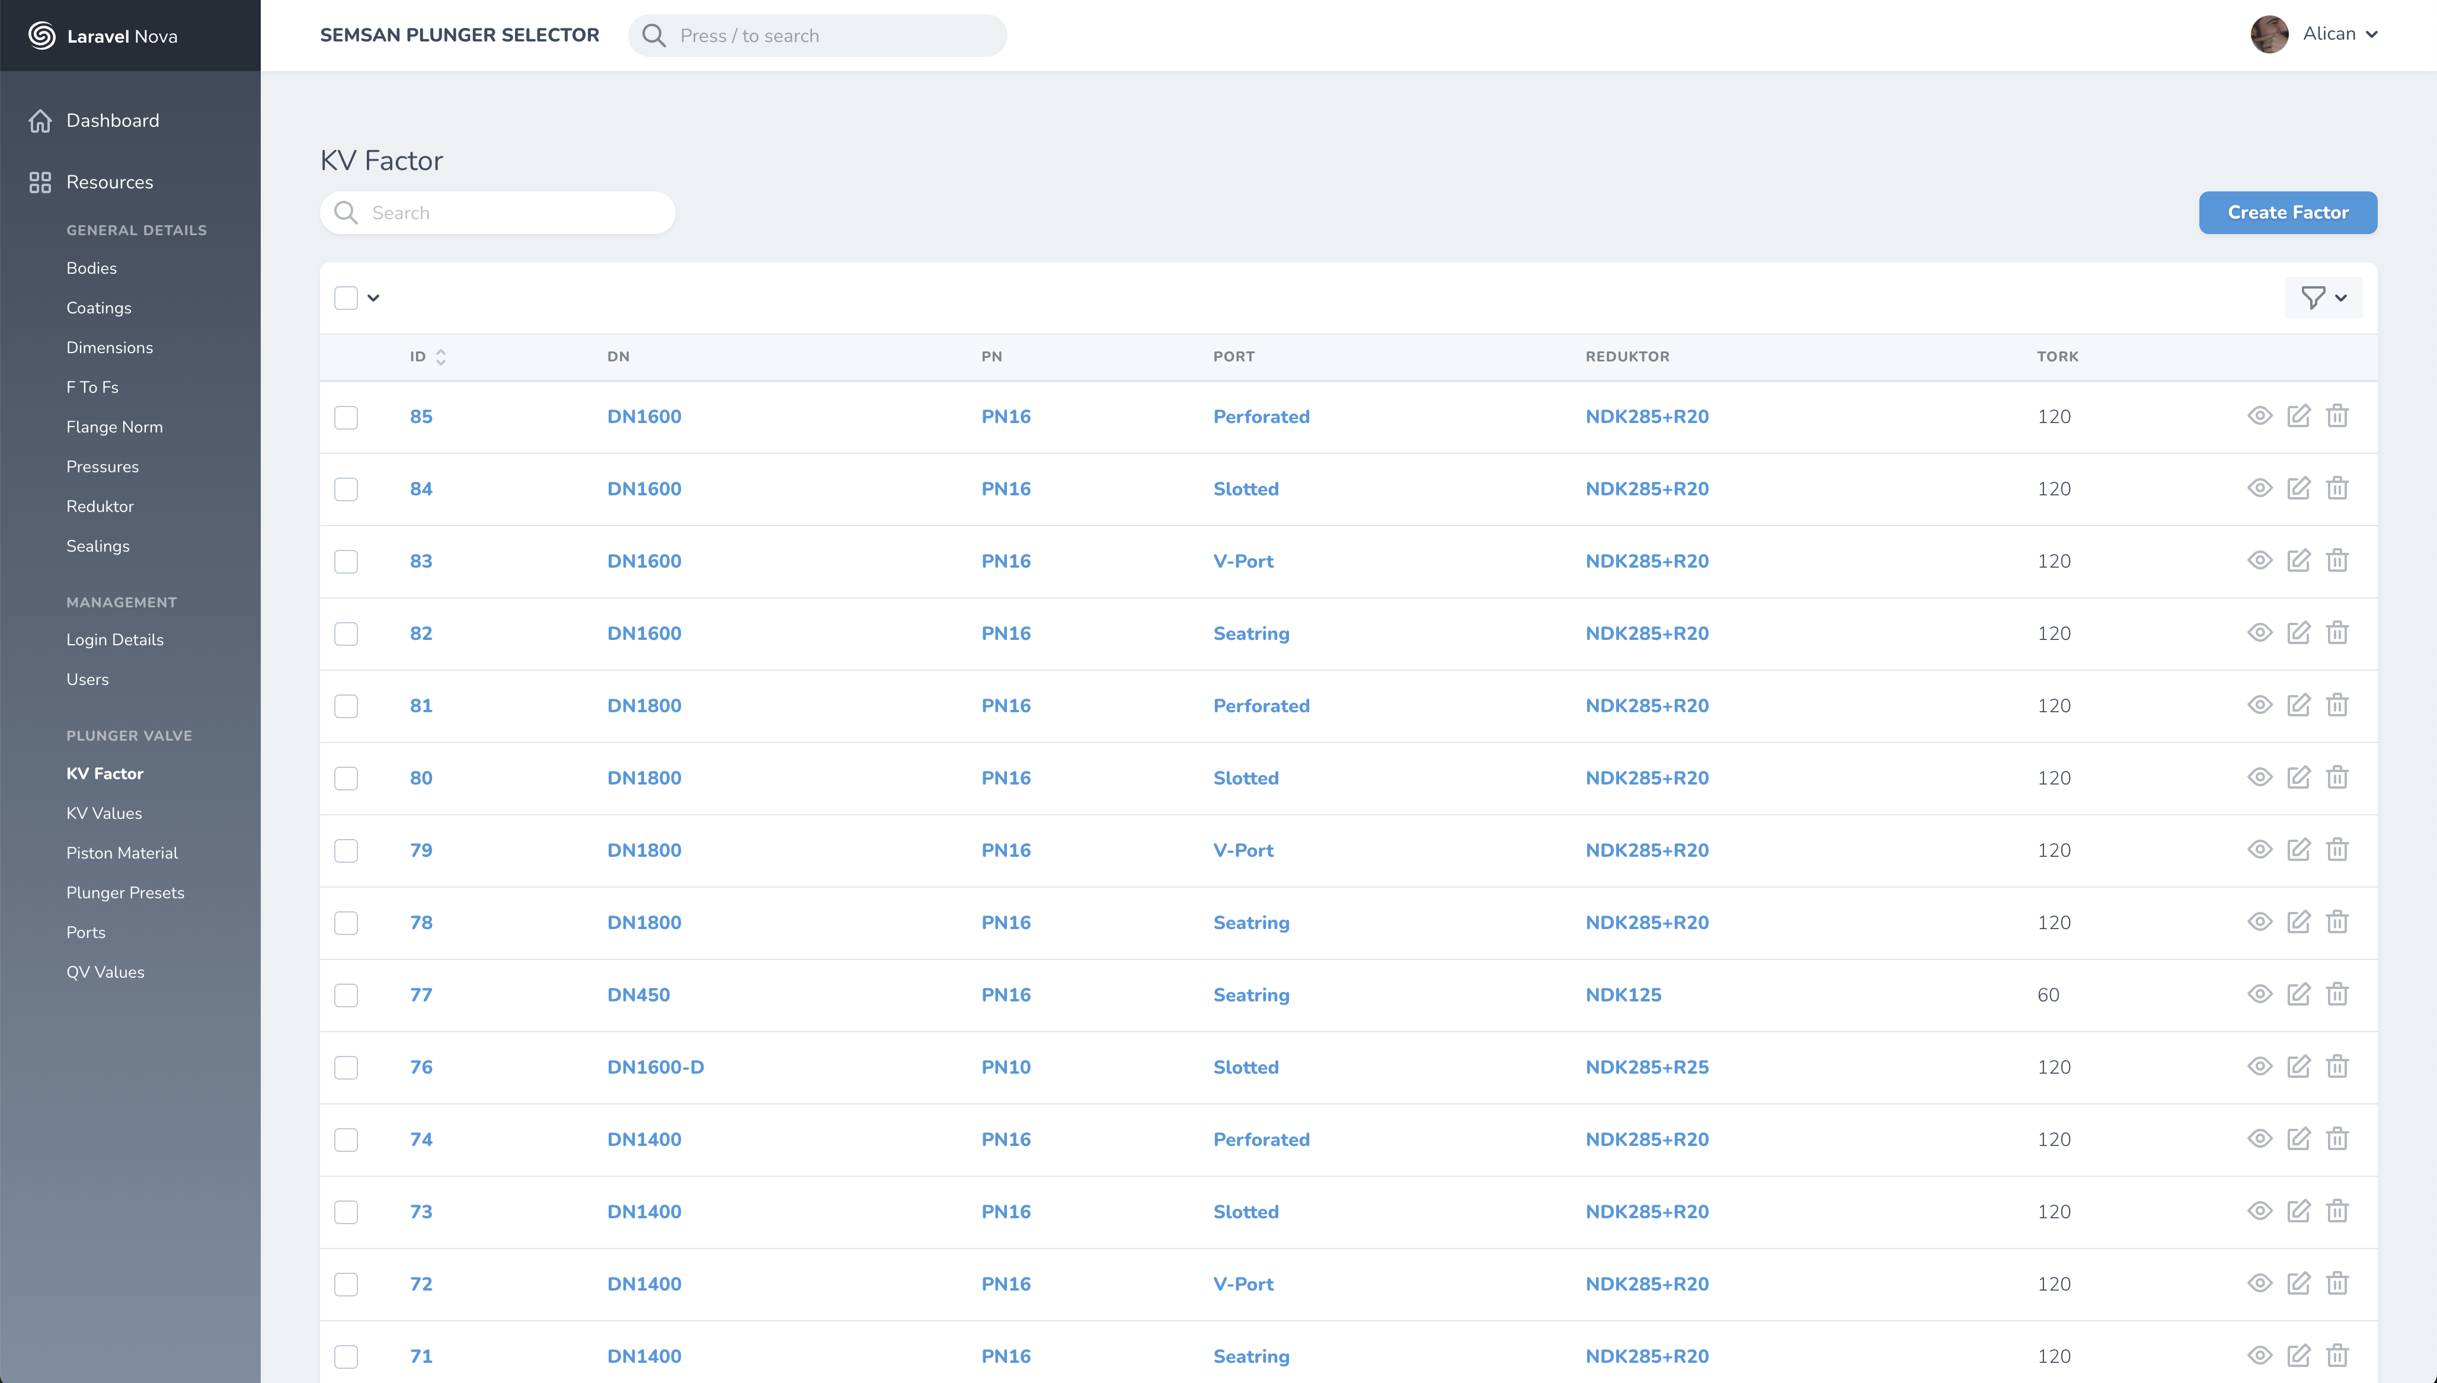Edit row 85 with pencil icon
The width and height of the screenshot is (2437, 1383).
coord(2298,415)
